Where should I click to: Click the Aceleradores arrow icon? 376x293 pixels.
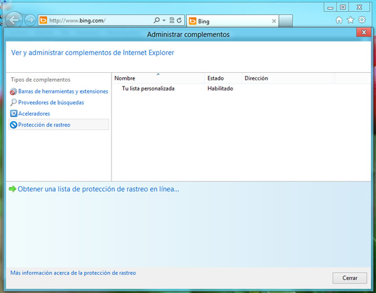tap(13, 114)
